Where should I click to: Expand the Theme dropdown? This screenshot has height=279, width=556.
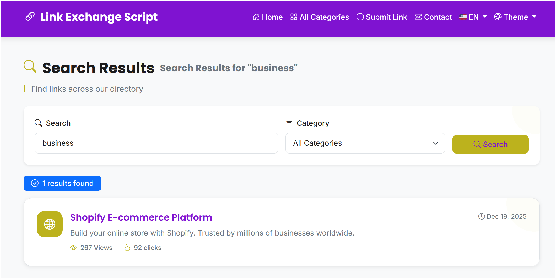coord(515,17)
